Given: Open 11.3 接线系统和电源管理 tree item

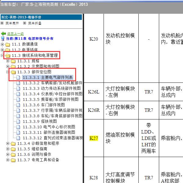Looking at the screenshot, I should 35,55.
